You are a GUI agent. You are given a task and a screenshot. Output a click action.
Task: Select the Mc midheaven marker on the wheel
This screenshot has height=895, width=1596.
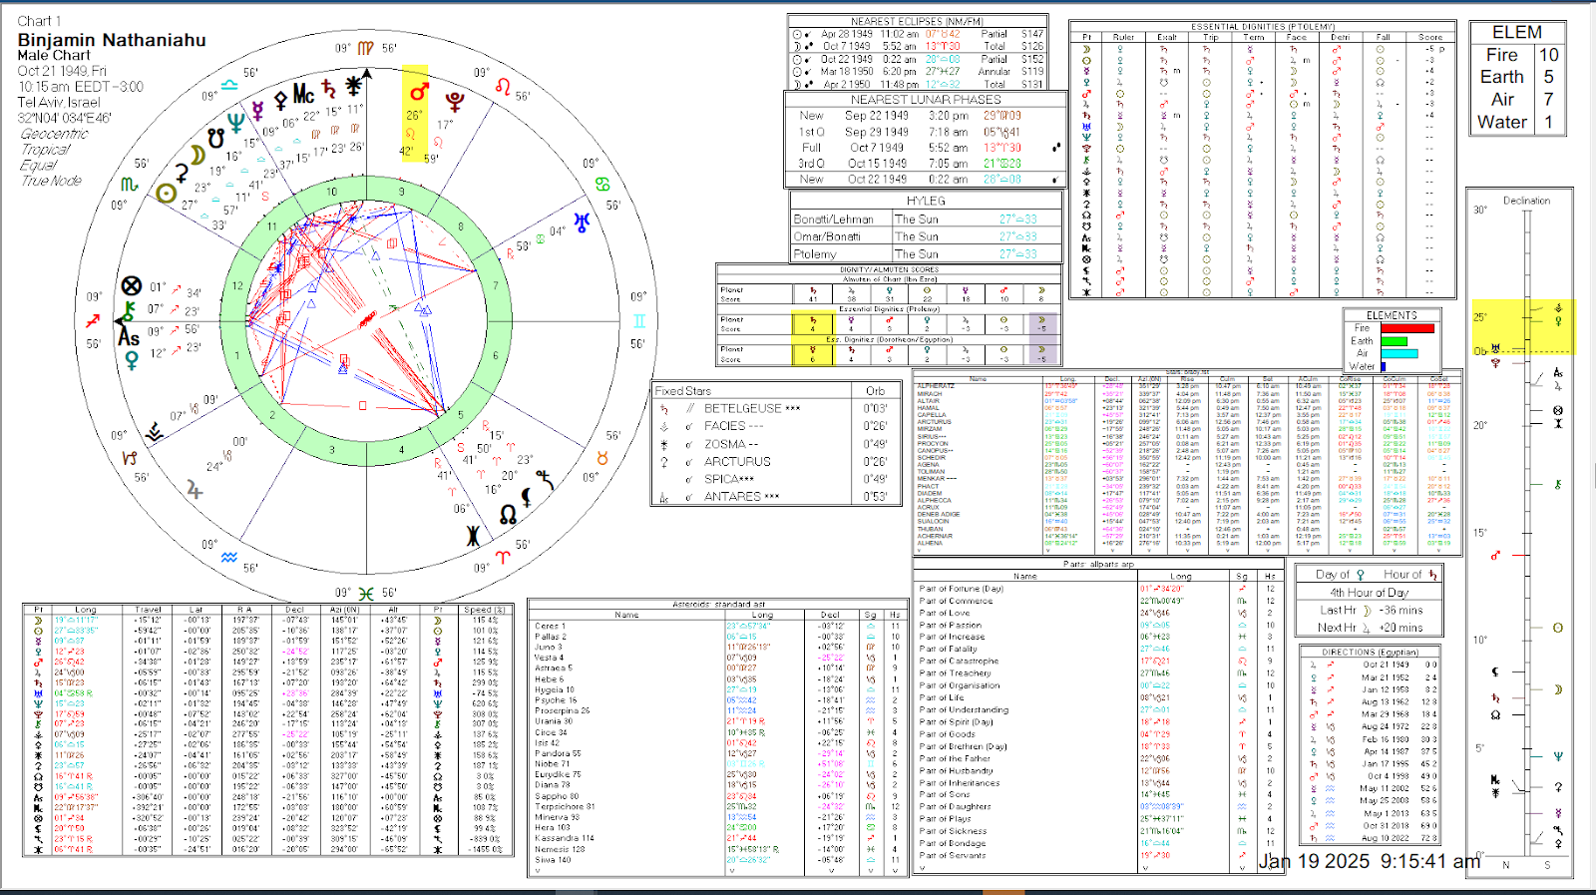[x=303, y=95]
